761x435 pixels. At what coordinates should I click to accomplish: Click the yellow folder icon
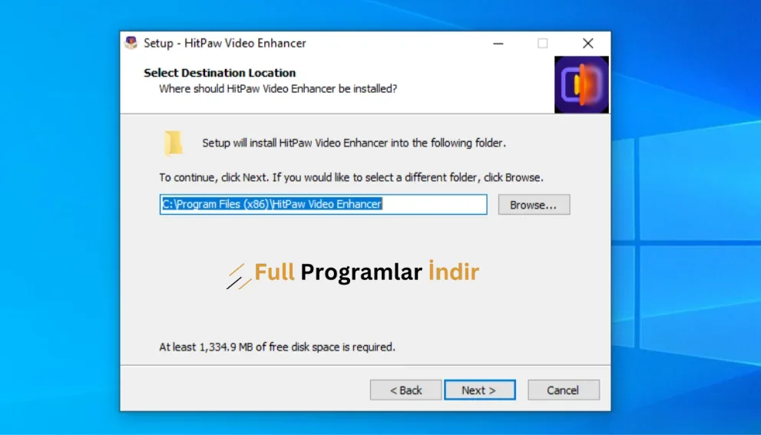click(x=174, y=143)
